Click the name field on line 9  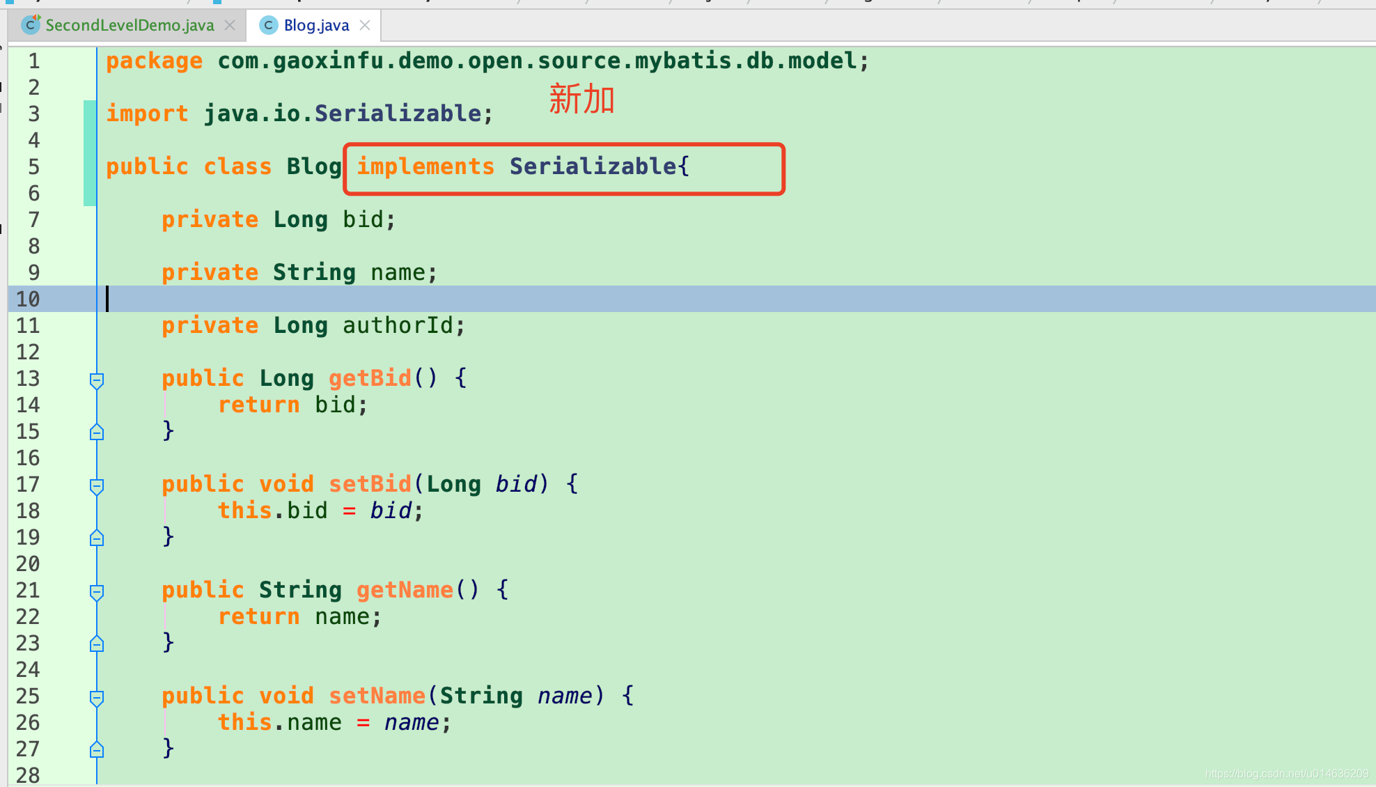[x=398, y=273]
